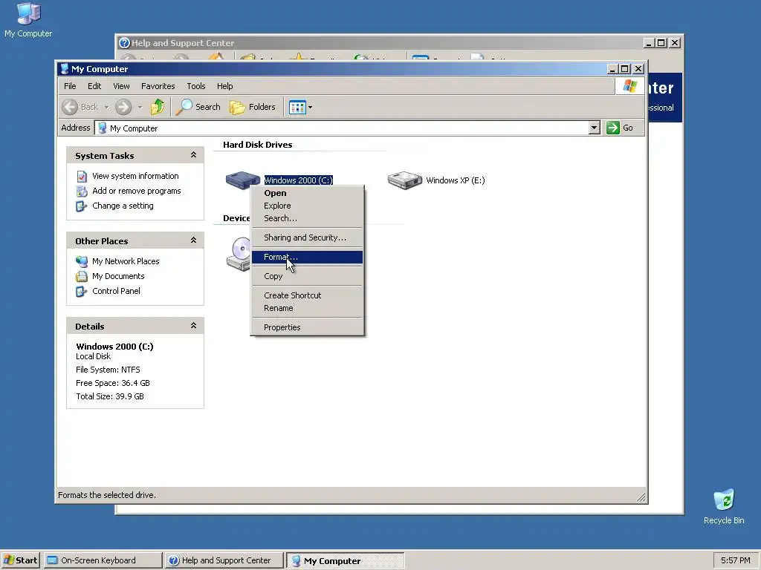Click View system information link
This screenshot has width=761, height=570.
tap(135, 176)
